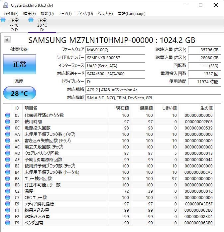Click the features field S.M.A.R.T., NCQ, TRIM
224x232 pixels.
coord(153,98)
